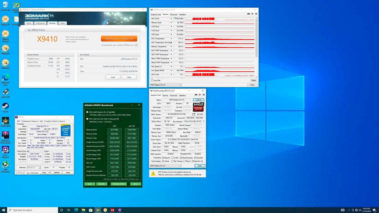379x213 pixels.
Task: Open the GPU Clock sensor dropdown
Action: click(171, 19)
